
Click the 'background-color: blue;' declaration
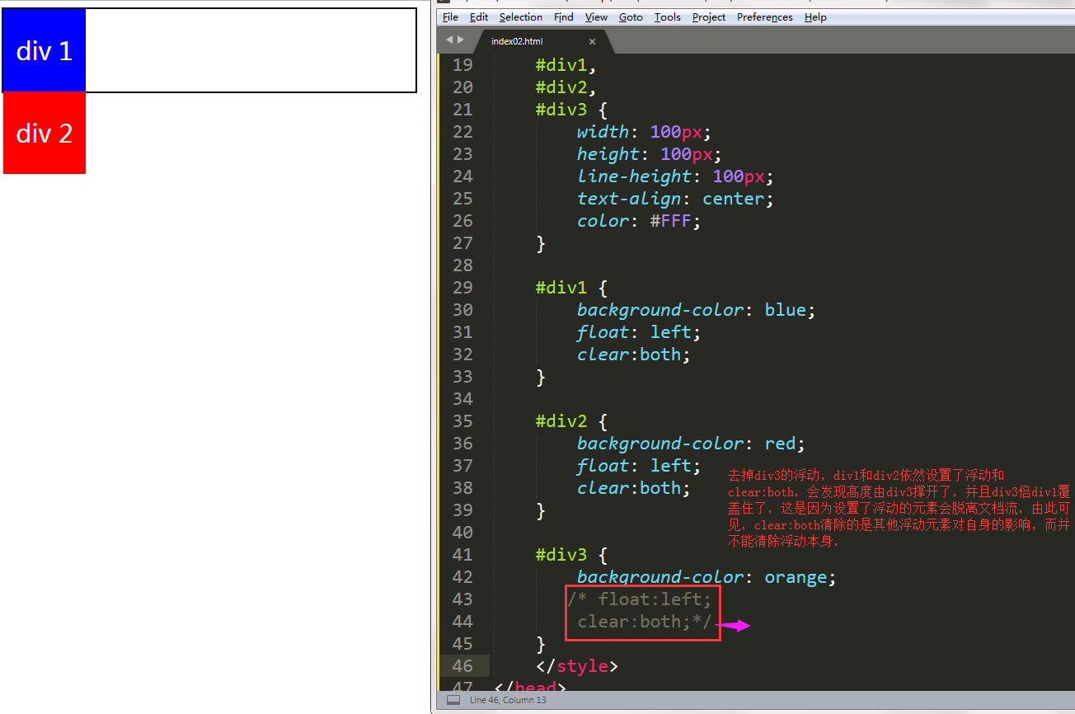coord(697,310)
